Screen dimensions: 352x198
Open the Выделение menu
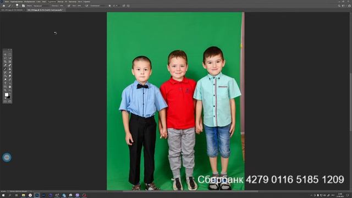pyautogui.click(x=52, y=2)
